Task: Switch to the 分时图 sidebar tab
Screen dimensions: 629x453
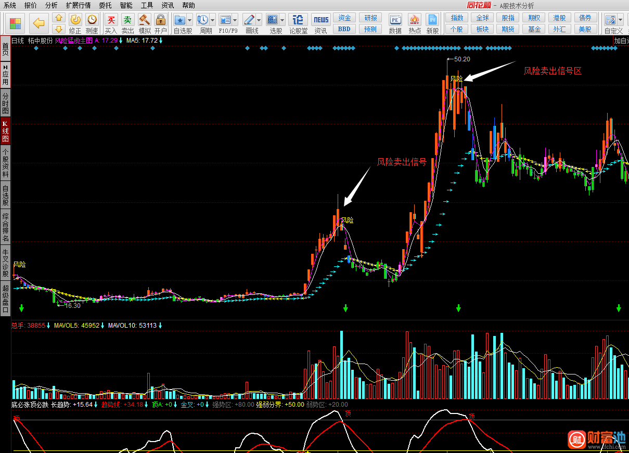Action: point(5,103)
